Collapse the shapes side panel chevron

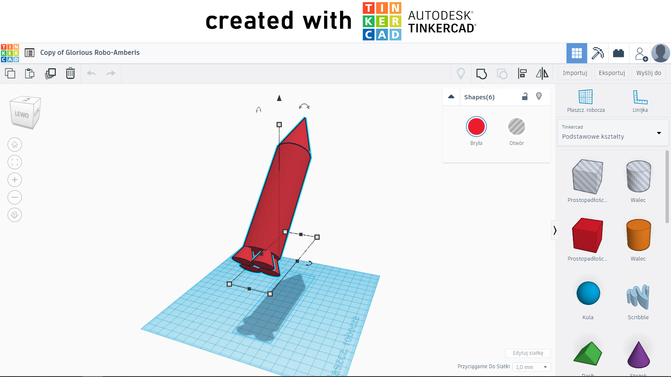click(555, 230)
